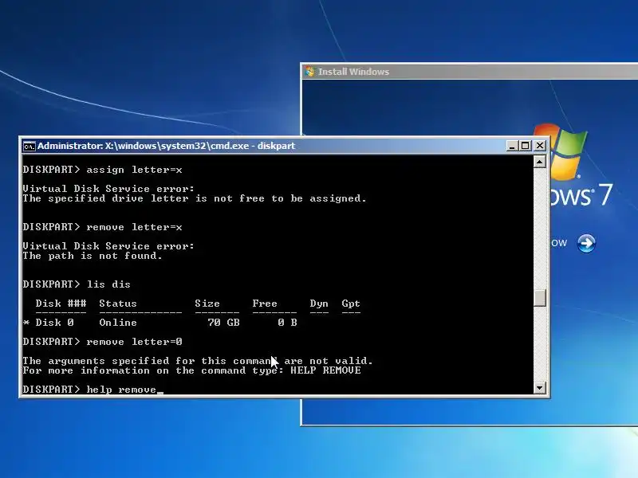Click the Install Windows setup icon
The height and width of the screenshot is (478, 638).
coord(310,72)
